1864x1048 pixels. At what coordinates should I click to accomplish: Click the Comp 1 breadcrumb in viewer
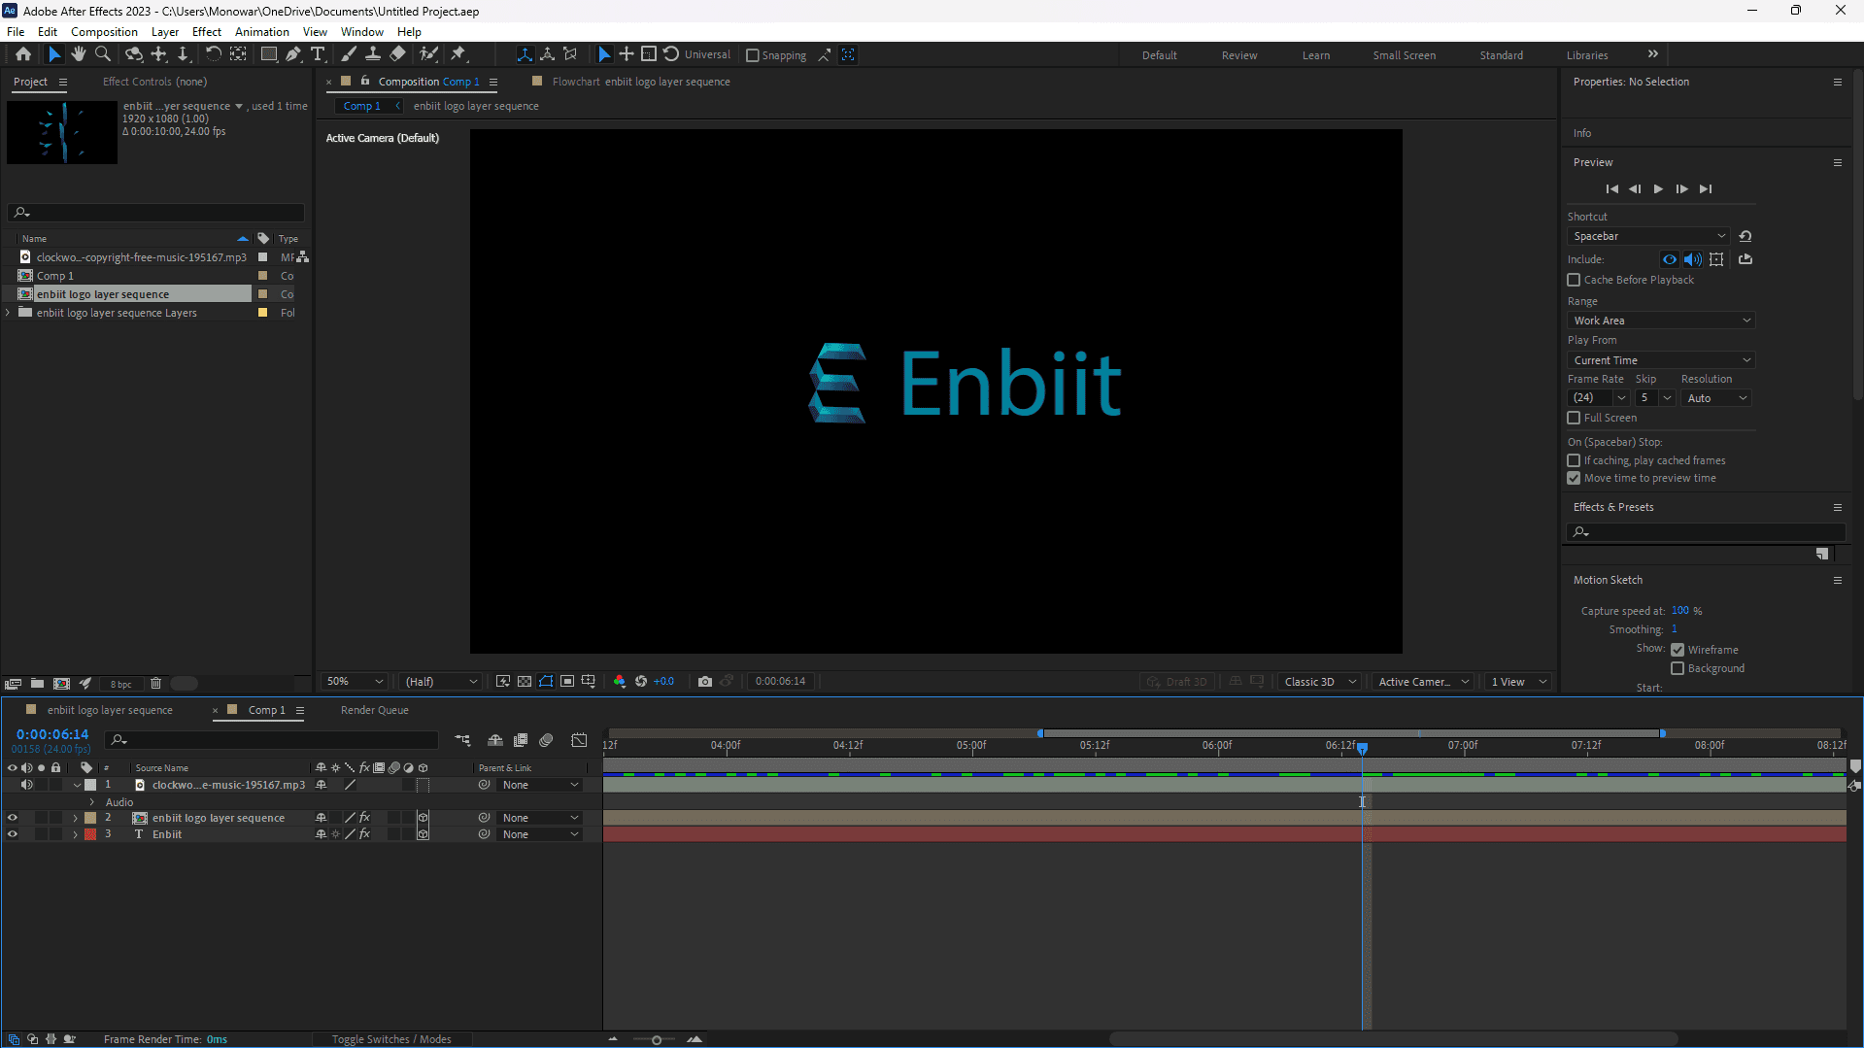pos(361,106)
